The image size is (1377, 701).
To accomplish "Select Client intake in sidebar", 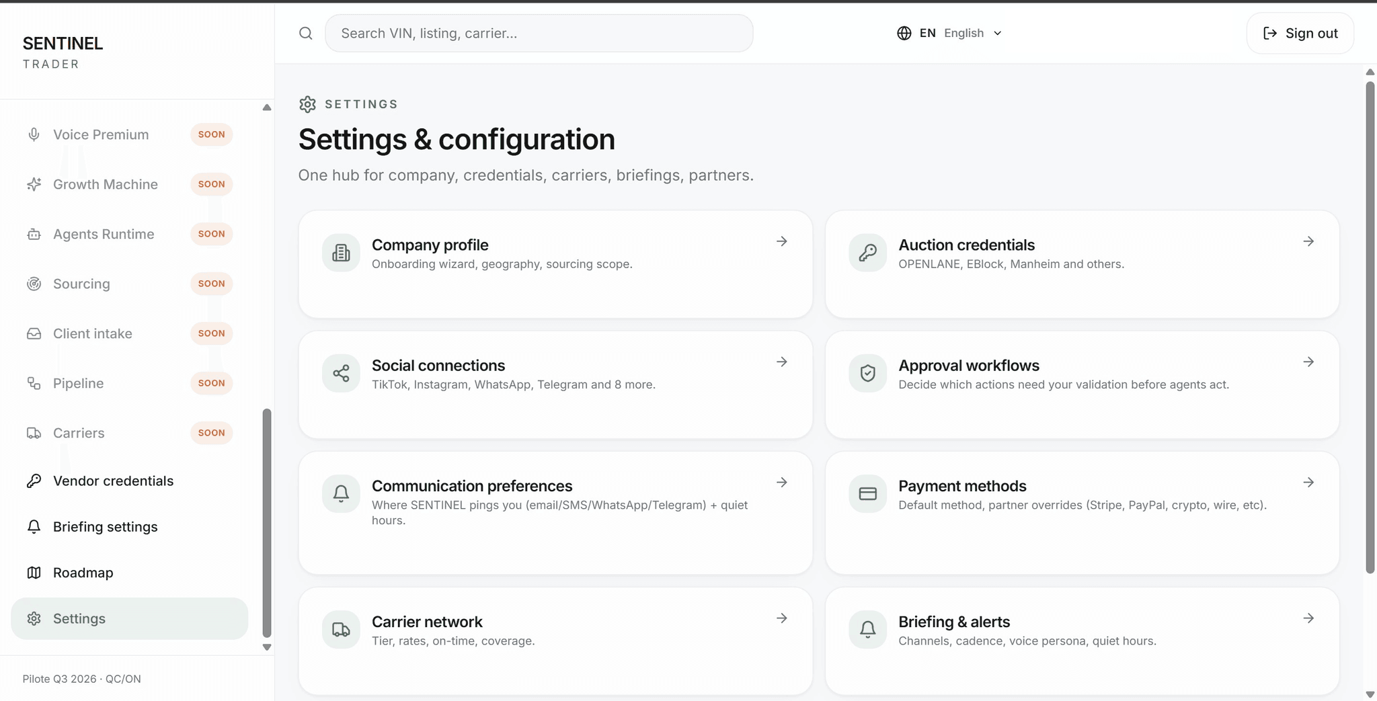I will coord(129,333).
